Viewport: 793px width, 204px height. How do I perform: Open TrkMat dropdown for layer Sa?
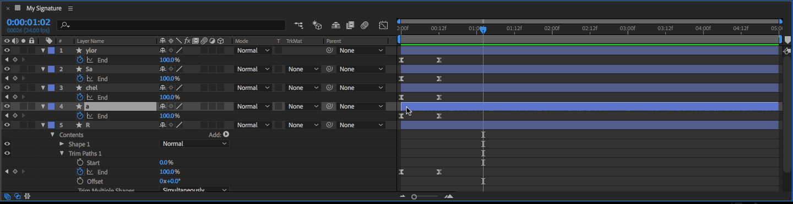point(303,69)
